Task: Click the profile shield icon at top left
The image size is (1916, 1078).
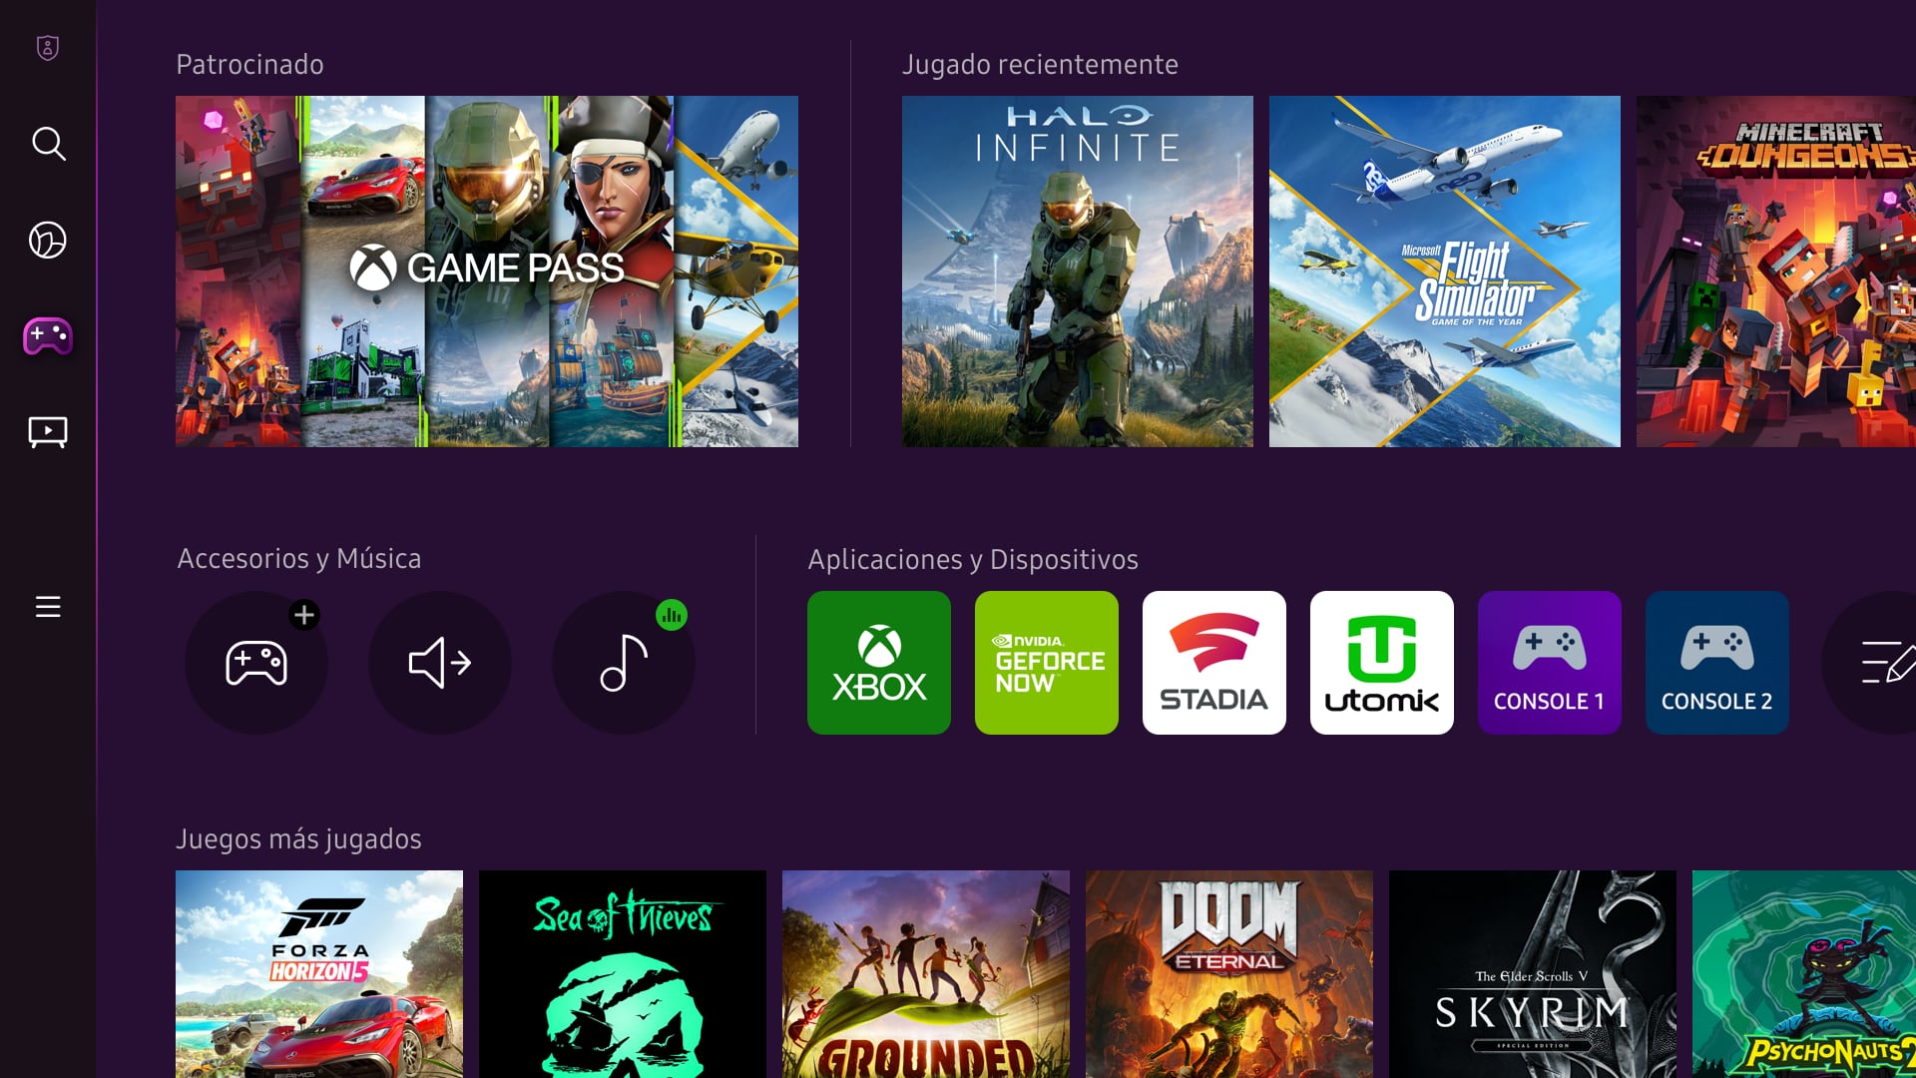Action: coord(47,47)
